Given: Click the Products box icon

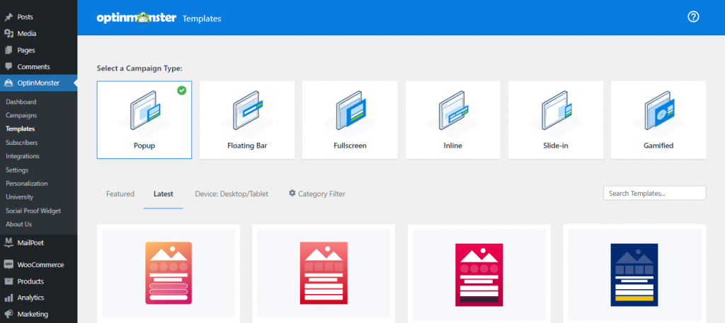Looking at the screenshot, I should (8, 281).
